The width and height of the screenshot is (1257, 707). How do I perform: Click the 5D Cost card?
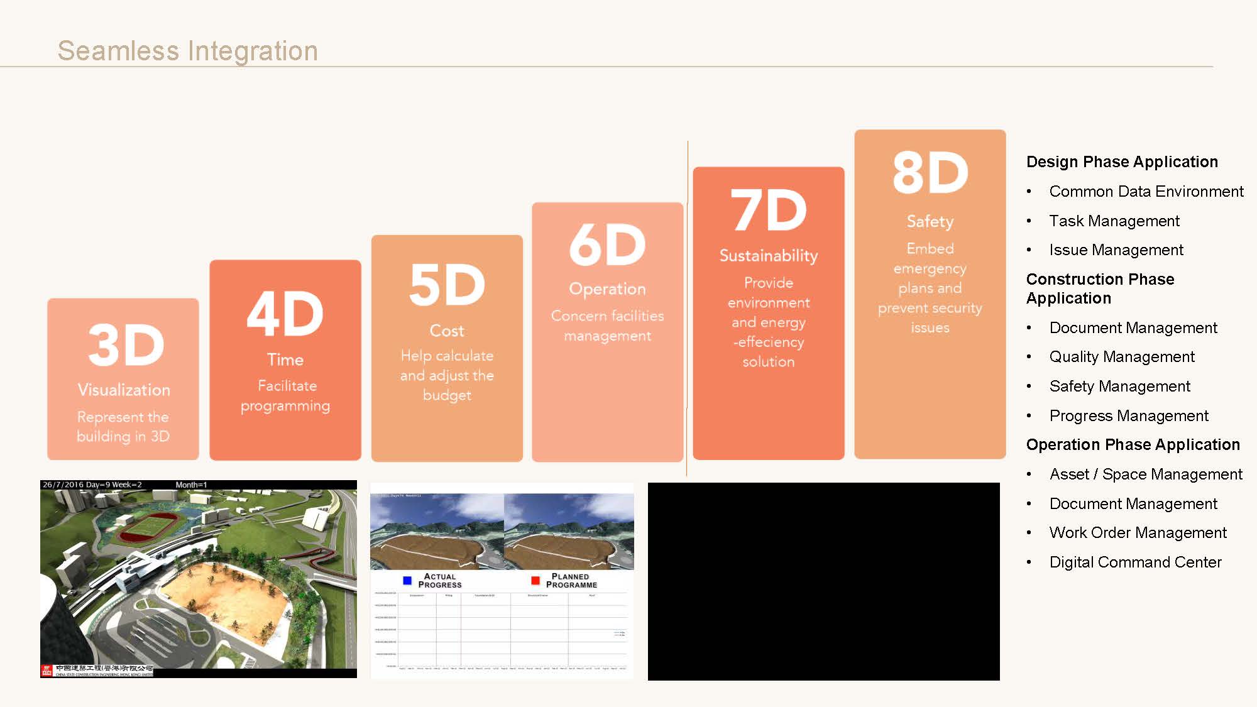447,348
